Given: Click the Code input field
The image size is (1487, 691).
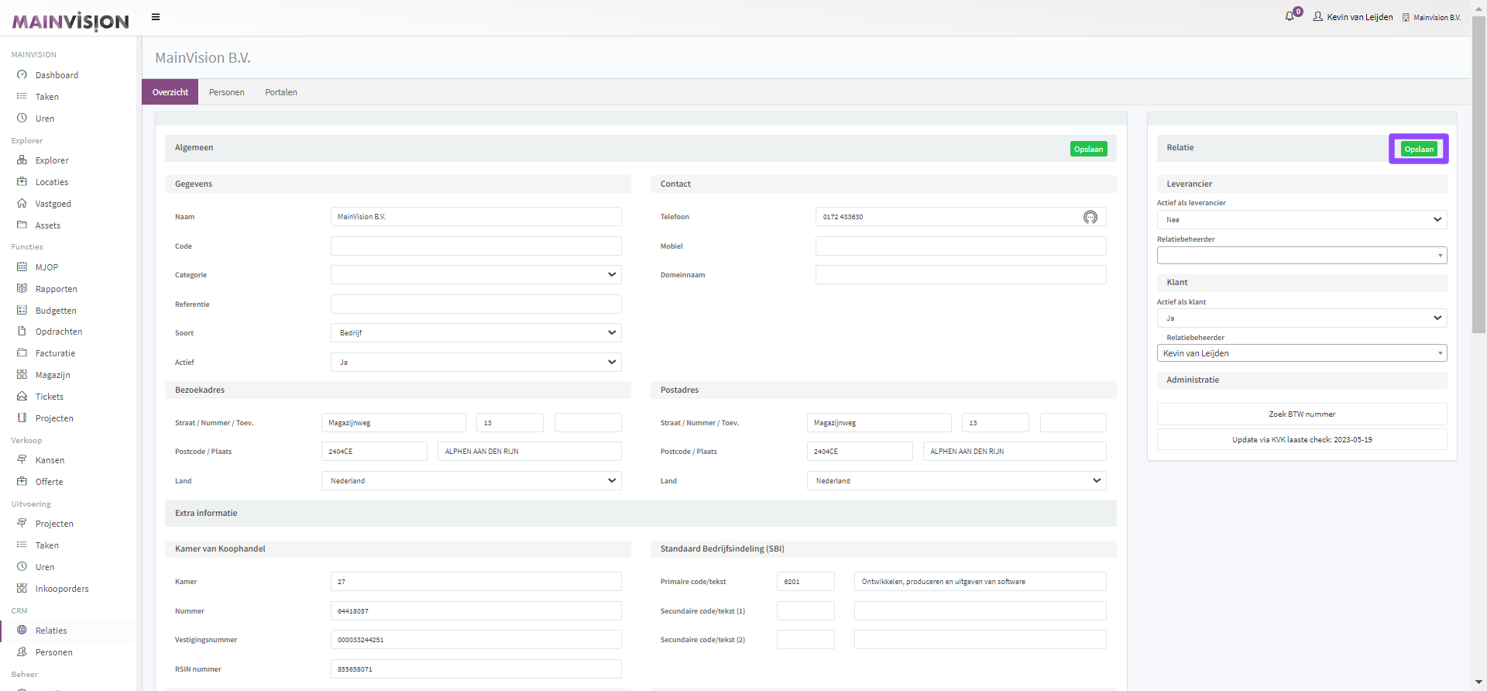Looking at the screenshot, I should point(476,246).
